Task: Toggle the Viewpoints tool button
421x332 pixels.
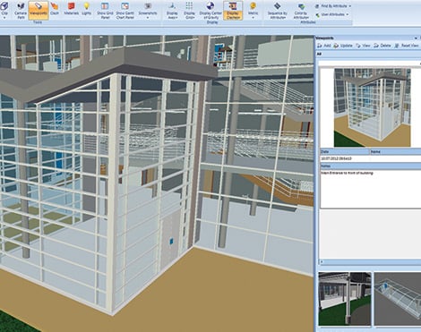Action: [39, 10]
